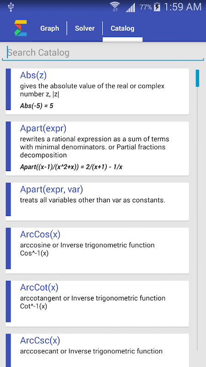This screenshot has height=367, width=206.
Task: Focus the Search Catalog field
Action: click(x=103, y=53)
